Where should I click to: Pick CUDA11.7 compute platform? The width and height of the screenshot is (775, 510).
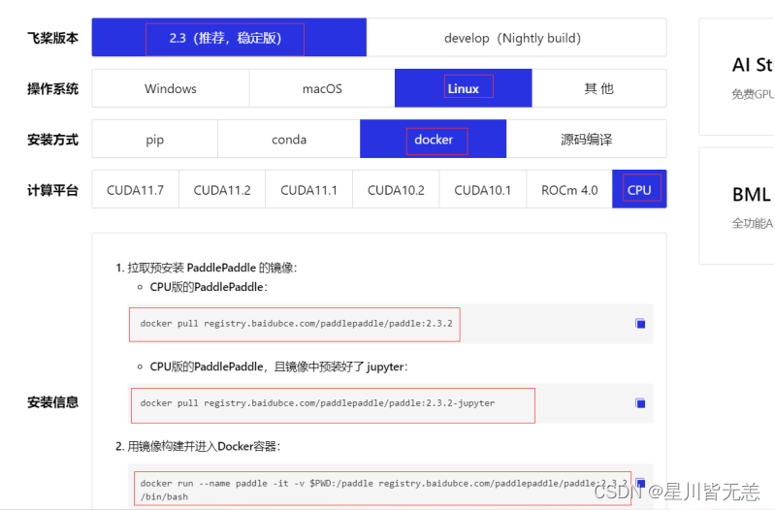click(136, 190)
